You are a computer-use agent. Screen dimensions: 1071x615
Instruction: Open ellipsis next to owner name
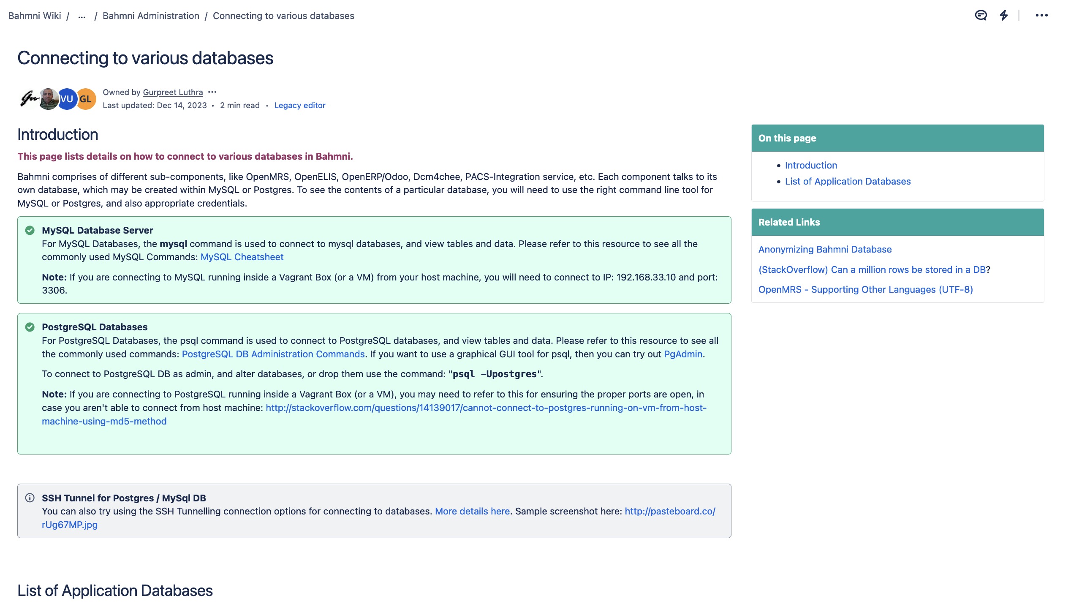pyautogui.click(x=212, y=92)
